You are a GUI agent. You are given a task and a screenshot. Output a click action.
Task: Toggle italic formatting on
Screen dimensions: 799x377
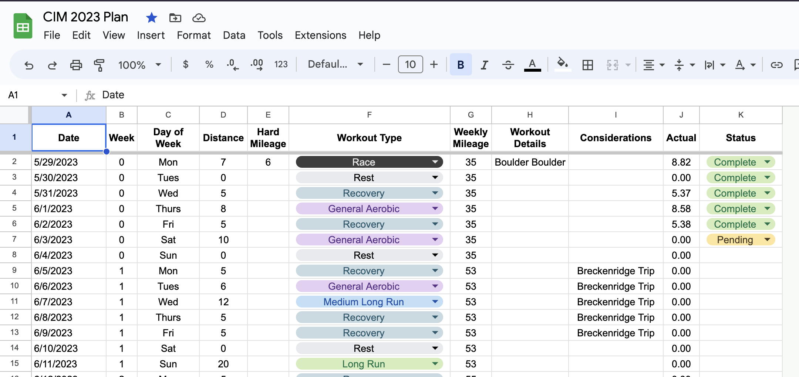pyautogui.click(x=484, y=64)
